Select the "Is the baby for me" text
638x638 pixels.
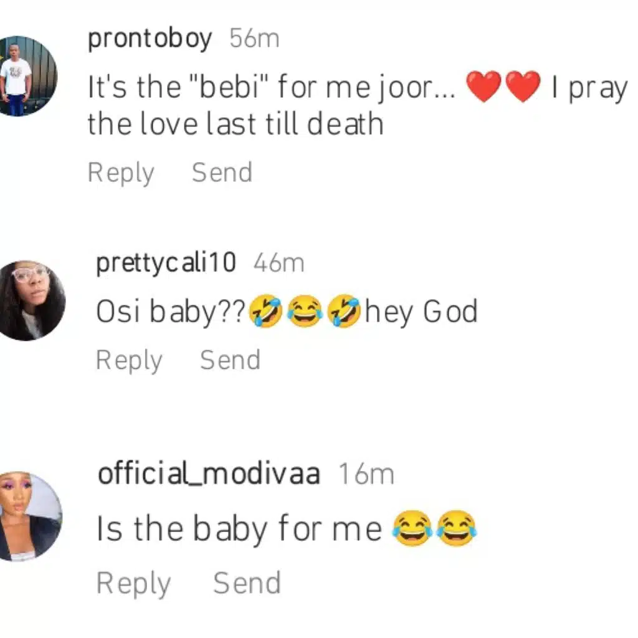point(239,529)
